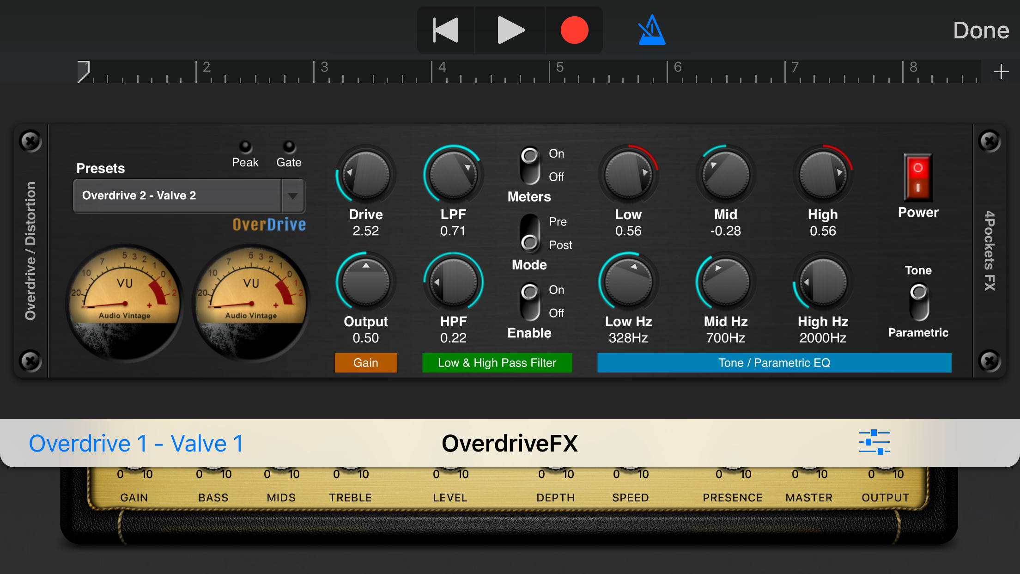Image resolution: width=1020 pixels, height=574 pixels.
Task: Switch the Mode Pre/Post toggle
Action: 530,233
